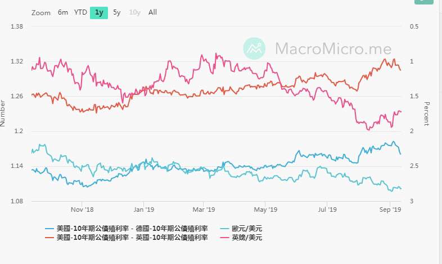
Task: Click the pink line marker for 英鎊/美元
Action: click(x=225, y=238)
